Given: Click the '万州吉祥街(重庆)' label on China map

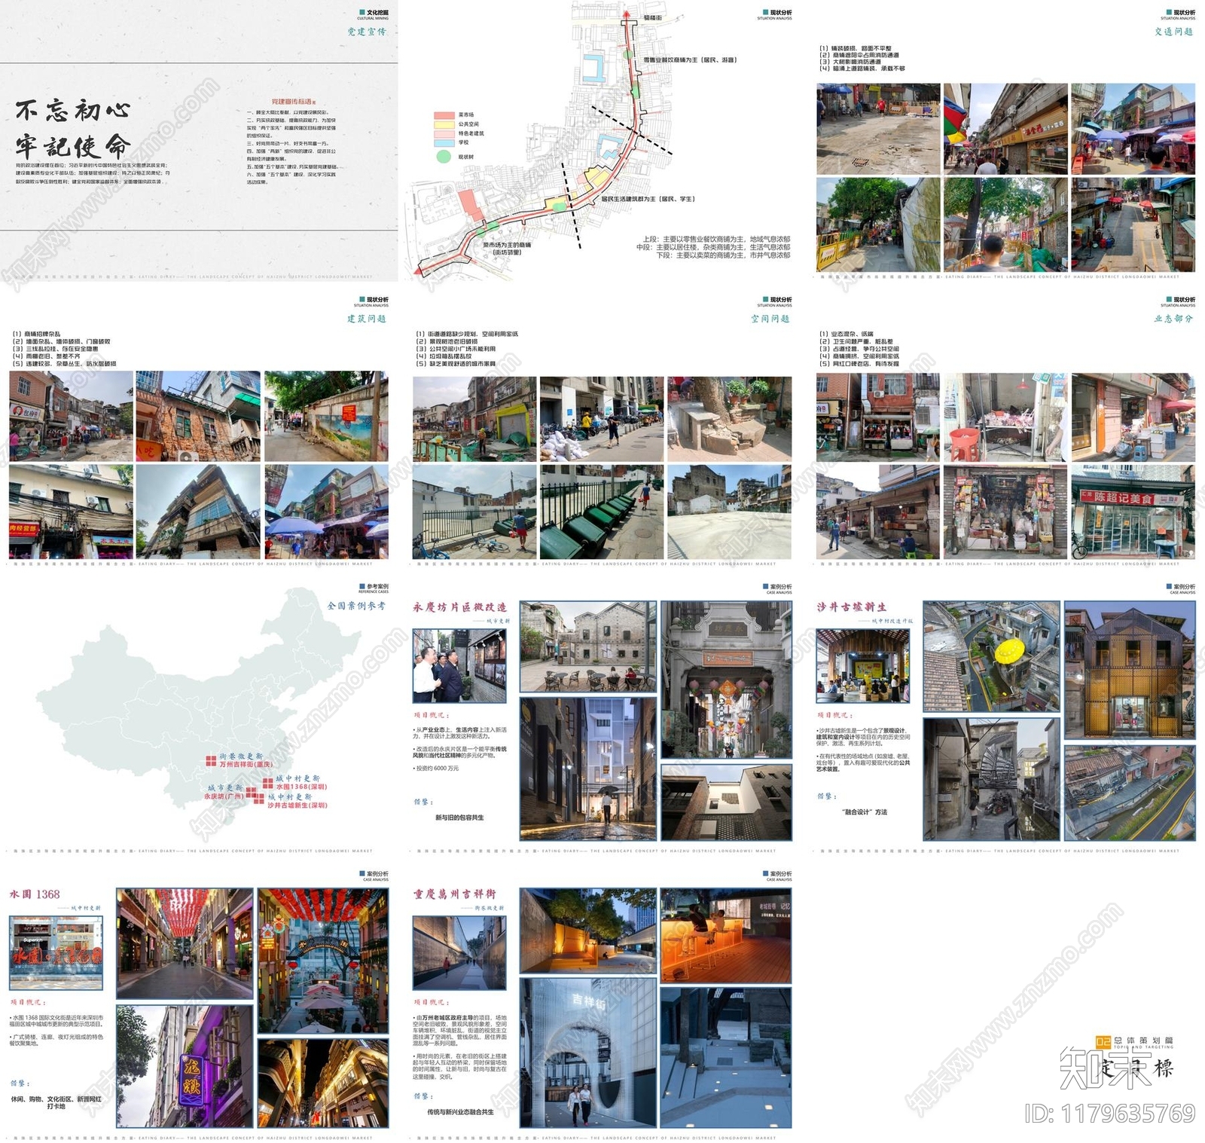Looking at the screenshot, I should (246, 764).
